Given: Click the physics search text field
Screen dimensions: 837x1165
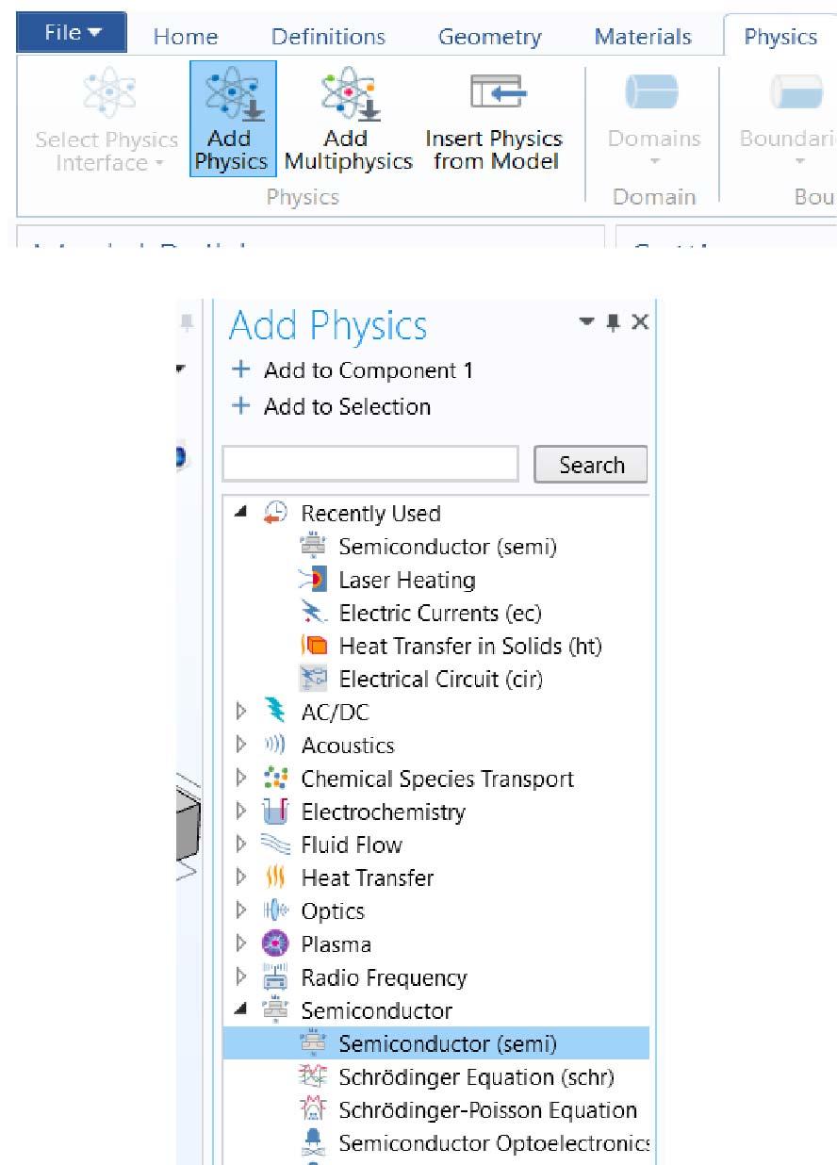Looking at the screenshot, I should pyautogui.click(x=370, y=464).
